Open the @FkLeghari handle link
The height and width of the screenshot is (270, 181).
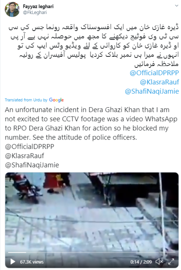tap(35, 13)
